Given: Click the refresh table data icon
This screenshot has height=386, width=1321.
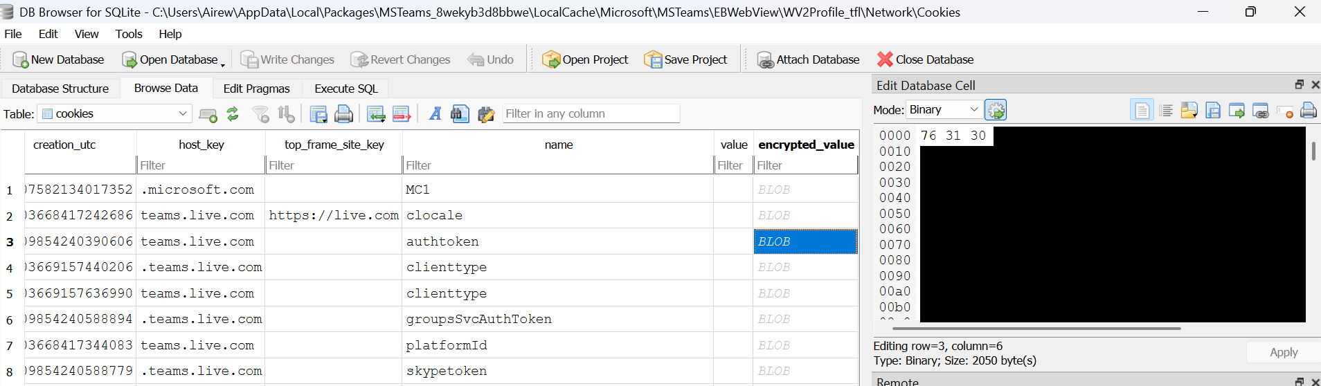Looking at the screenshot, I should pos(233,113).
